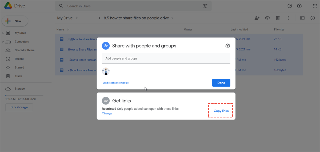Viewport: 320px width, 152px height.
Task: Click folder name 8.5 how to share files on google drive
Action: (x=136, y=18)
